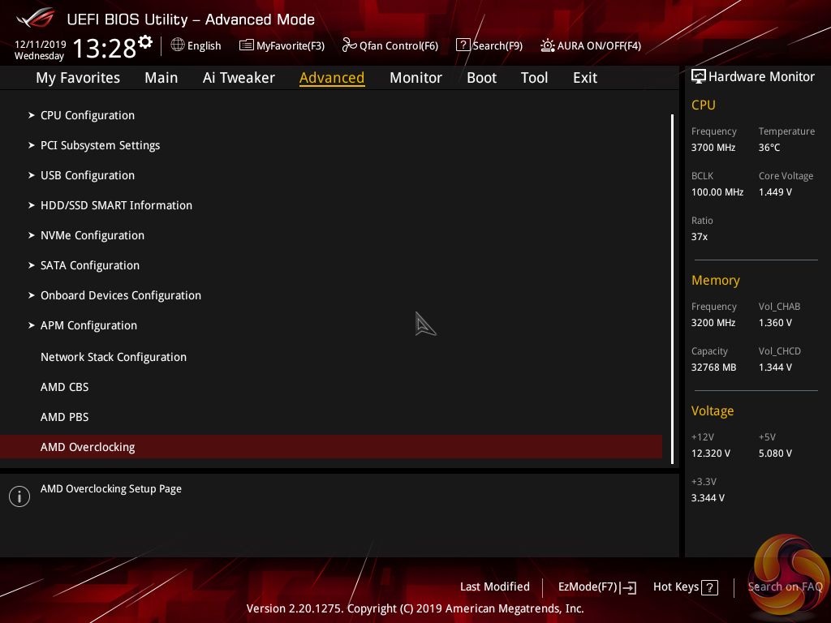Expand Onboard Devices Configuration arrow
The height and width of the screenshot is (623, 831).
click(32, 295)
